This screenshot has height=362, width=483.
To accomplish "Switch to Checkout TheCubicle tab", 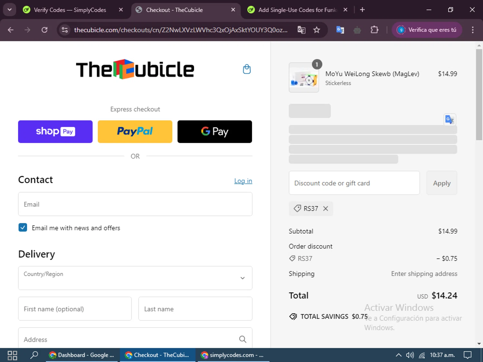I will click(x=185, y=10).
